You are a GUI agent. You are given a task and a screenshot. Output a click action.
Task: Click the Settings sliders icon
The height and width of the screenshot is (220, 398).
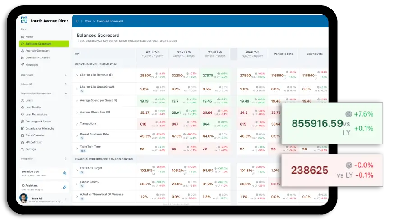(23, 149)
